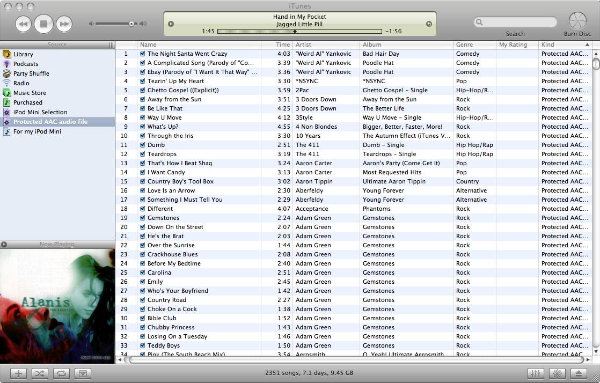The width and height of the screenshot is (600, 383).
Task: Sort songs by the Genre column
Action: point(475,45)
